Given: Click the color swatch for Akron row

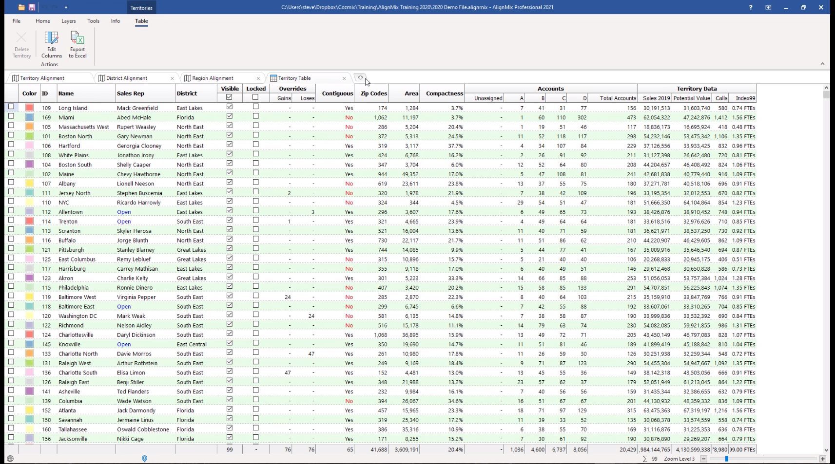Looking at the screenshot, I should [29, 278].
